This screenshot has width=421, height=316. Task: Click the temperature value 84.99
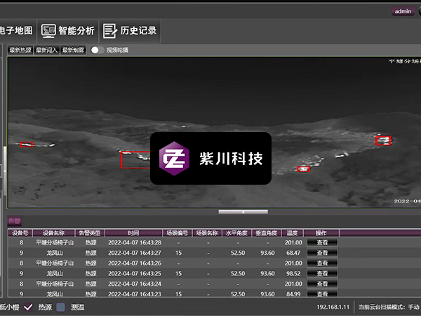pos(293,294)
